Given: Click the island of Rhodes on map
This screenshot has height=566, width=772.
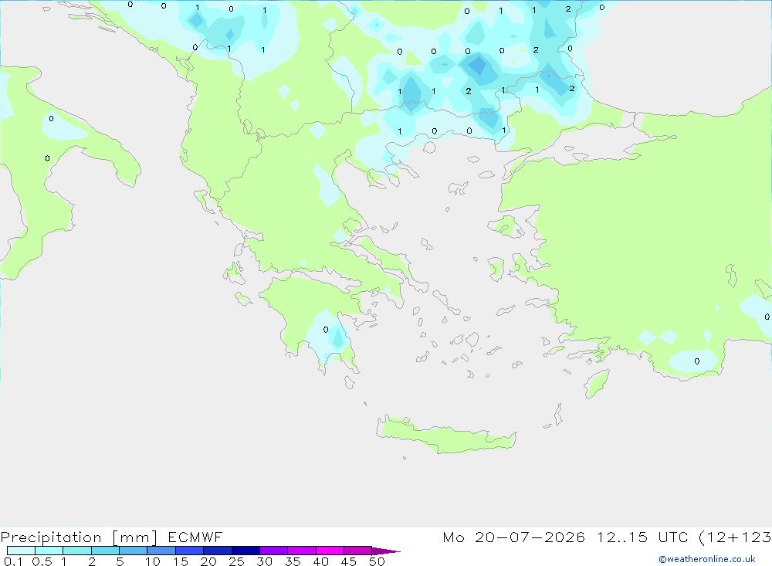Looking at the screenshot, I should tap(597, 383).
